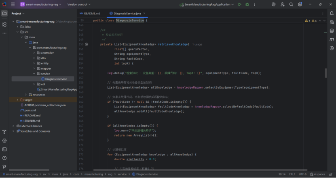This screenshot has height=178, width=336.
Task: Select pom.xml in project tree
Action: [28, 110]
